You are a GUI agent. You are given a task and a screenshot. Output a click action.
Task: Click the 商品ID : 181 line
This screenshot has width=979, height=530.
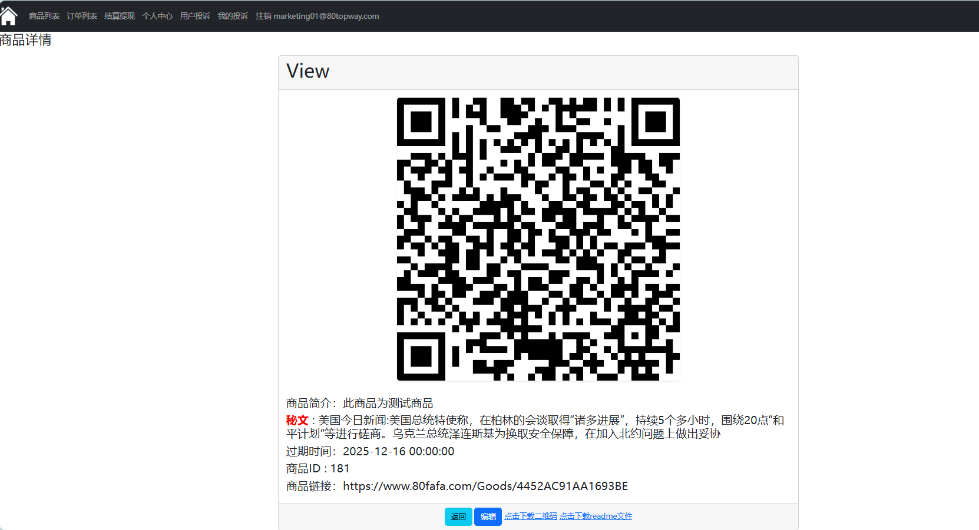[317, 469]
